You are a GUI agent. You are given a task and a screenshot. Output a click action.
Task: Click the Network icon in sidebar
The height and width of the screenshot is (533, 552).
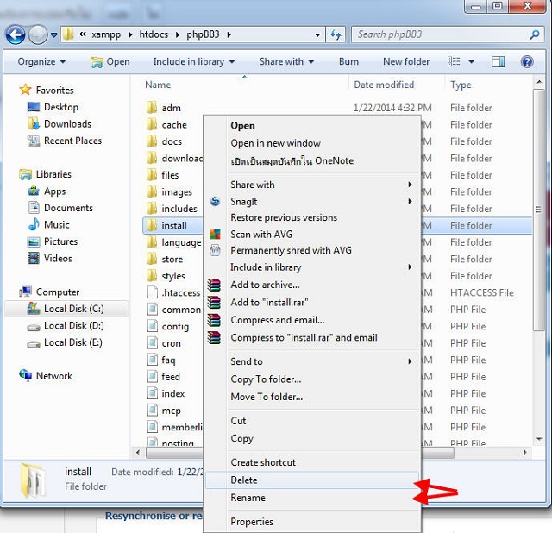pos(25,376)
